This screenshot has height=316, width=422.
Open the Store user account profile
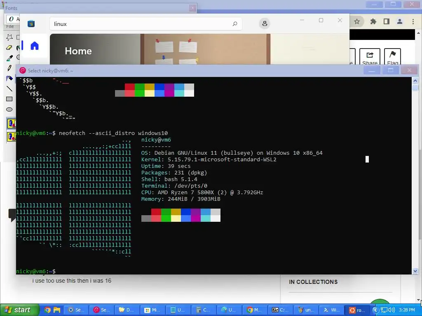[265, 23]
